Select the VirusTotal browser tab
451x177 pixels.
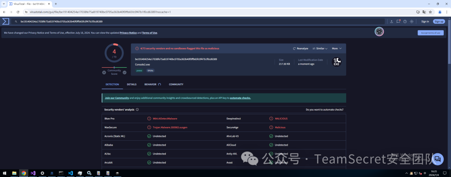point(29,4)
